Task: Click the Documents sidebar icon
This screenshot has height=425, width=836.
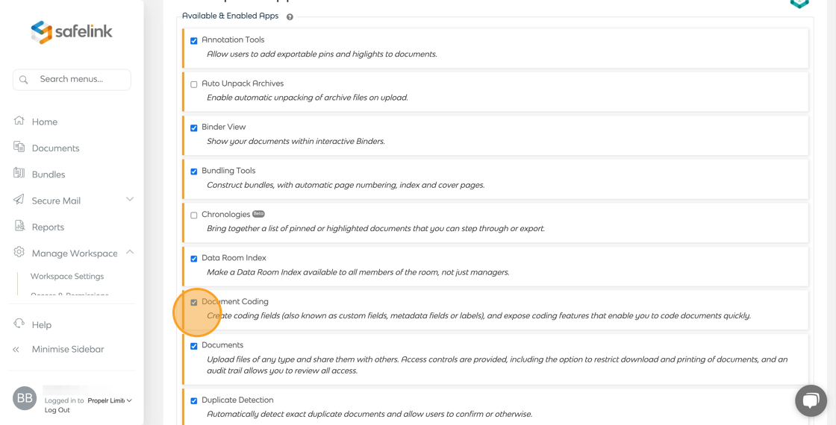Action: click(19, 147)
